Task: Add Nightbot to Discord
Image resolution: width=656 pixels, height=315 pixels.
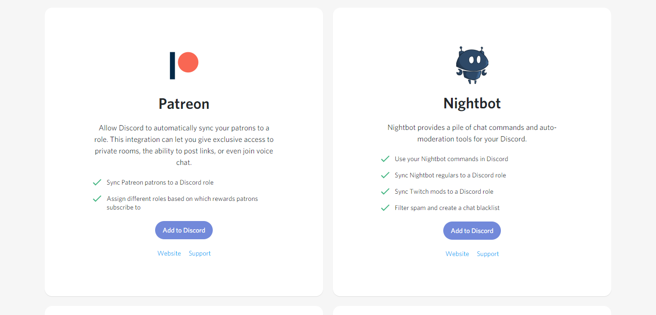Action: (472, 231)
